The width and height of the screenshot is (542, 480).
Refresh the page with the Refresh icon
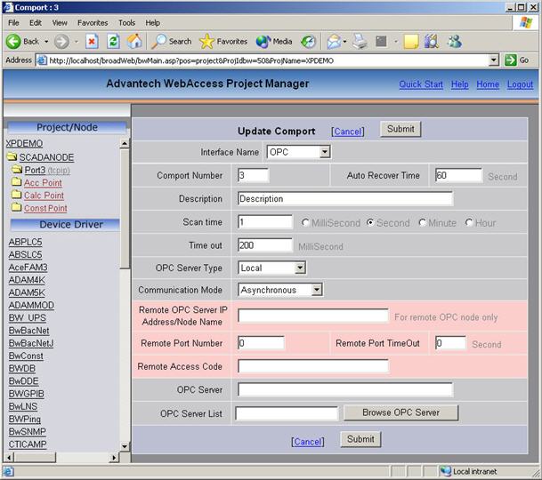[113, 42]
